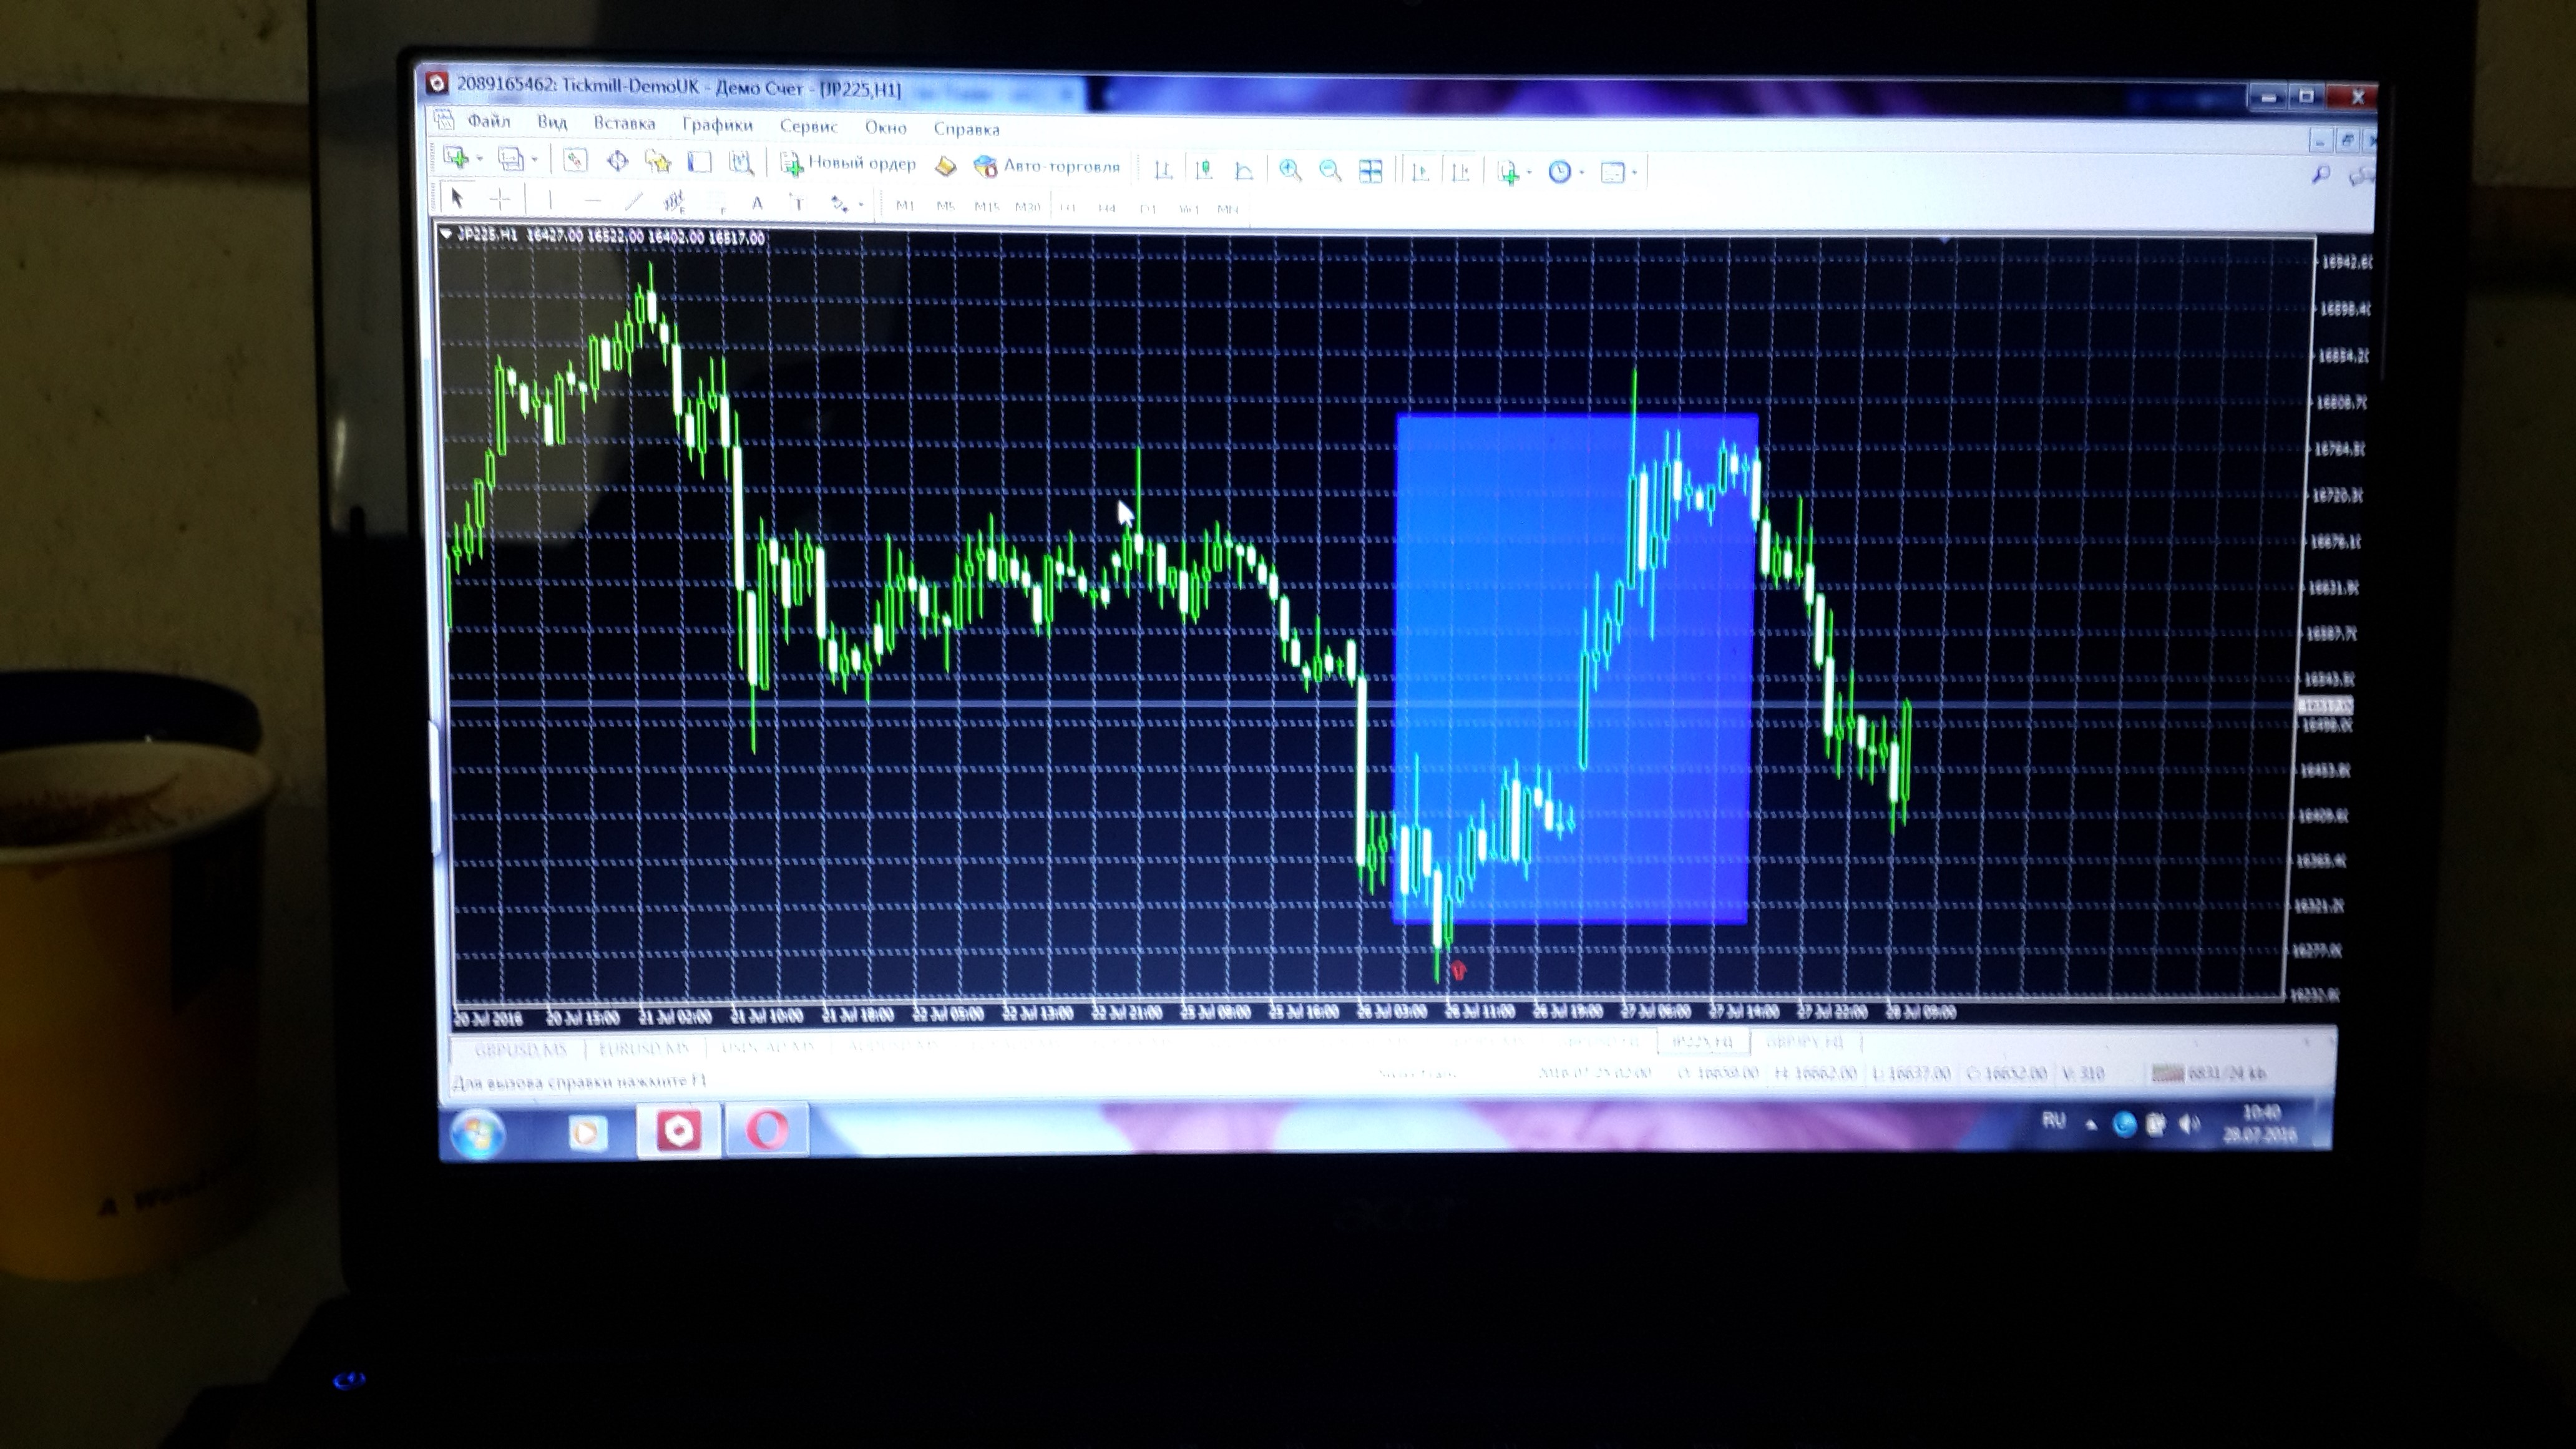
Task: Select the Equidistant Channel tool
Action: tap(674, 202)
